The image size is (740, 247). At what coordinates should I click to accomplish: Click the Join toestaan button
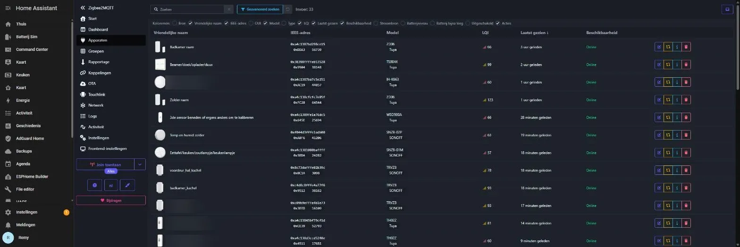pyautogui.click(x=105, y=165)
